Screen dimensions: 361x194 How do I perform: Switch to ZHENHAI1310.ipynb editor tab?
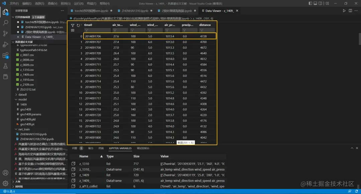(x=135, y=11)
